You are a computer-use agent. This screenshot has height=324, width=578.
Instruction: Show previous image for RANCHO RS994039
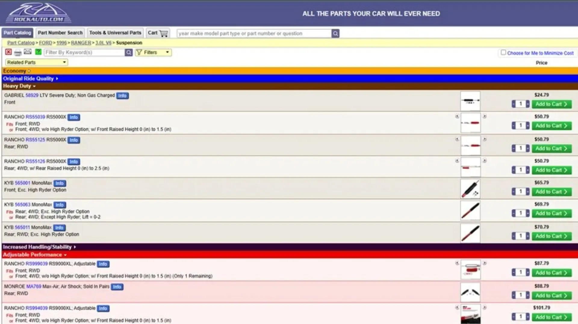pyautogui.click(x=457, y=308)
